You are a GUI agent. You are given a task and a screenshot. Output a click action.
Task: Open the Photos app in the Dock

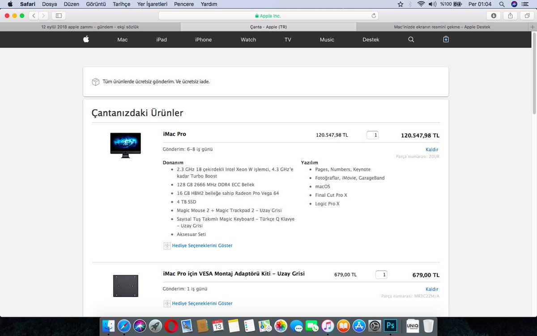click(x=281, y=326)
